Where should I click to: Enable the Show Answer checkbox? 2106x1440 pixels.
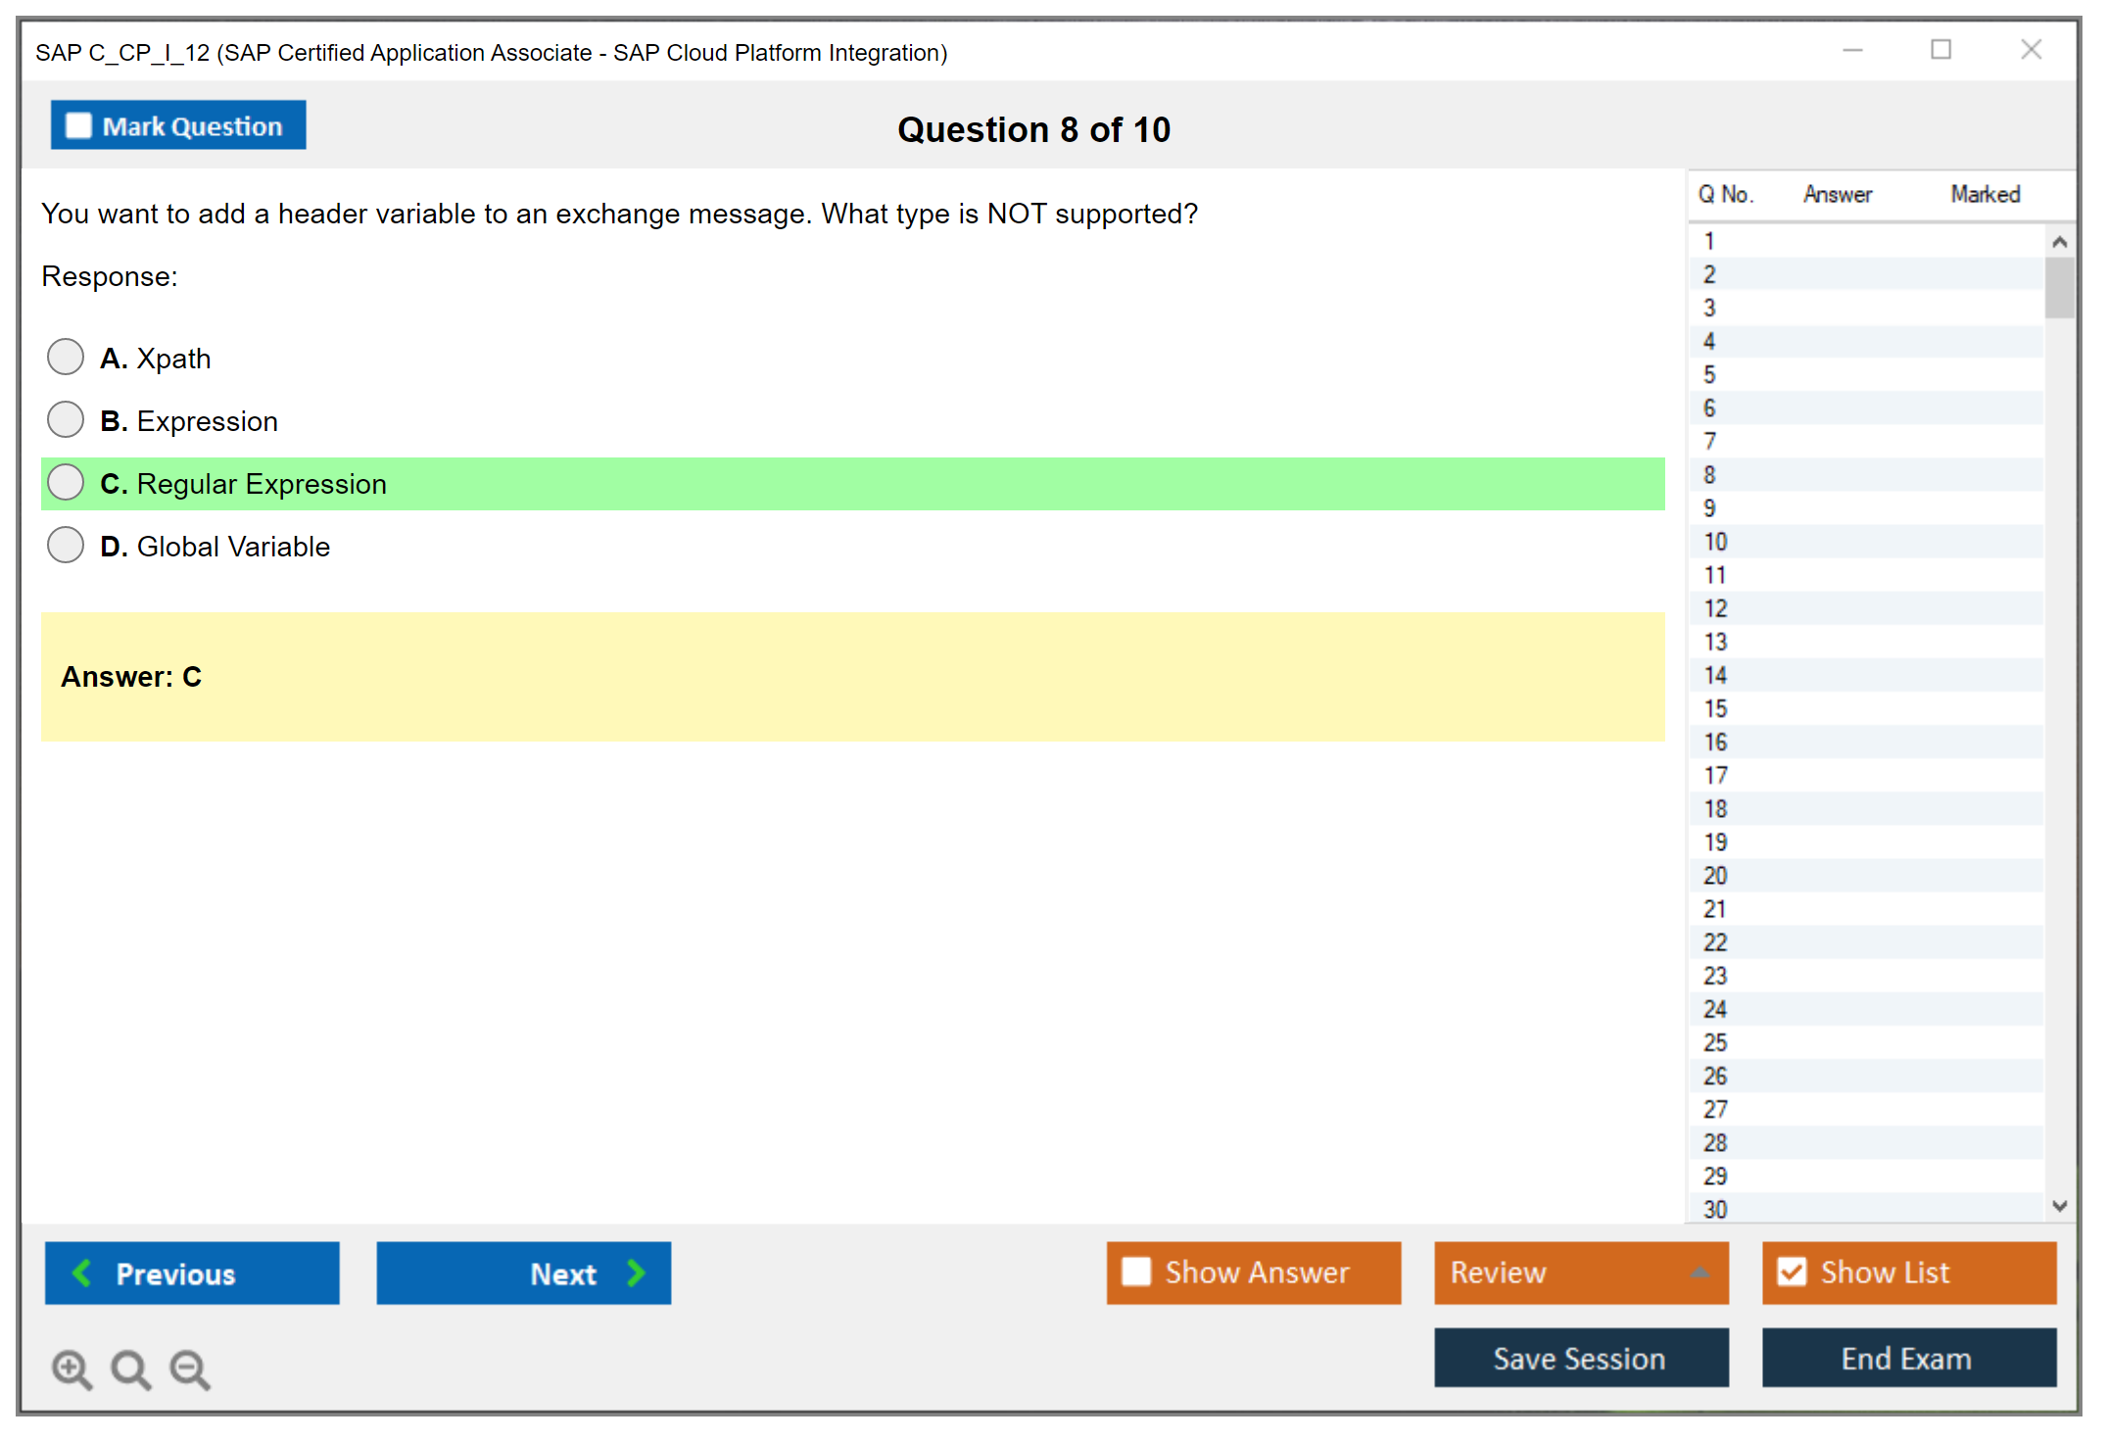(x=1136, y=1272)
